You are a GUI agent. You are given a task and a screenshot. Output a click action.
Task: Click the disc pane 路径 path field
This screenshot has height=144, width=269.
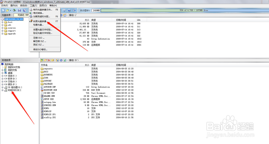tap(172, 15)
